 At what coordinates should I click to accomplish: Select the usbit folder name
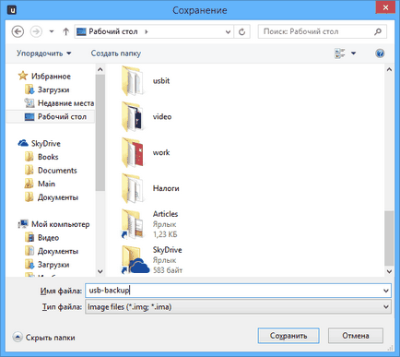pos(161,81)
